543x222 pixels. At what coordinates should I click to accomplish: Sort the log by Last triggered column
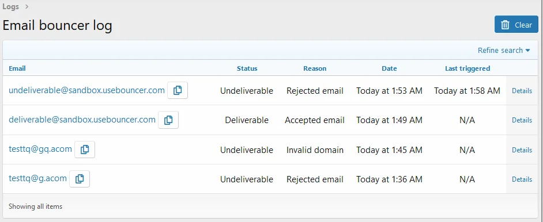click(x=467, y=68)
